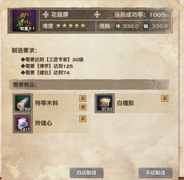Click the five-star 难度 rating
The image size is (184, 180).
[x=71, y=26]
